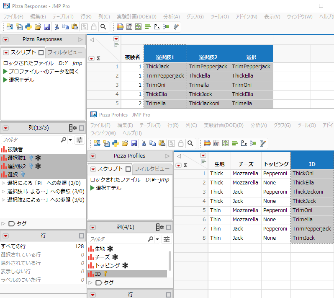Expand 選択肢1による…」への参照 (3/0) group
Image resolution: width=334 pixels, height=298 pixels.
point(3,192)
